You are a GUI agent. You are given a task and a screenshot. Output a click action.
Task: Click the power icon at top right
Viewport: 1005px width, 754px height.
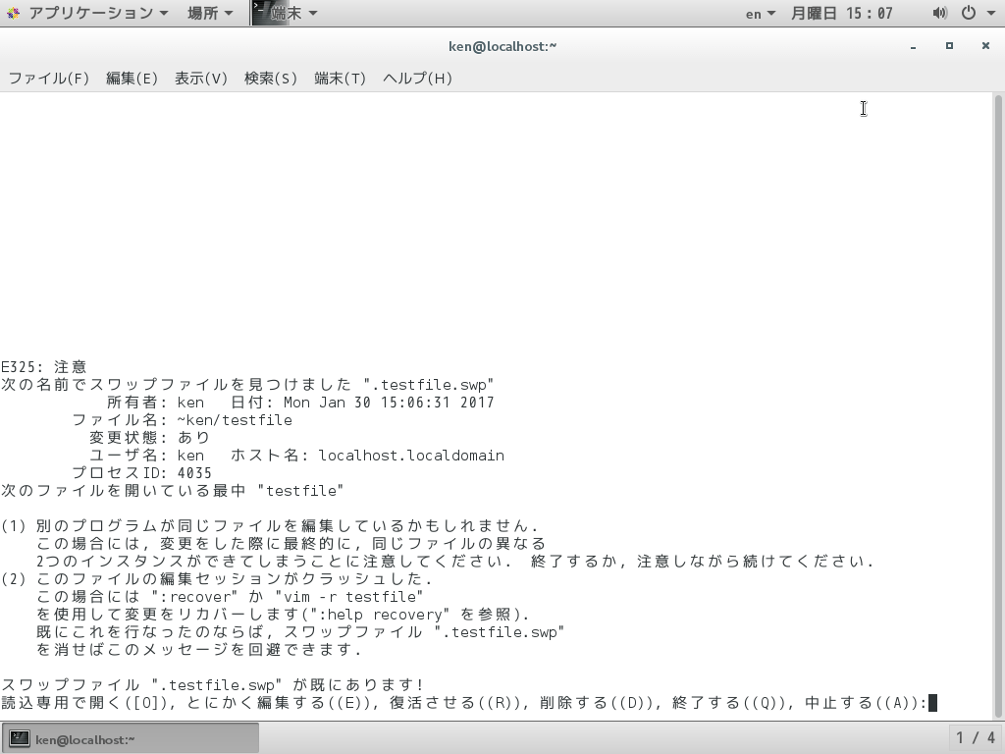click(x=967, y=13)
